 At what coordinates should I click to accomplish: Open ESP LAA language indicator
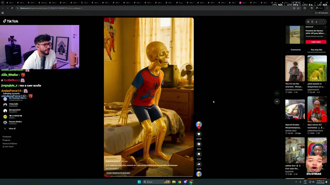click(305, 182)
